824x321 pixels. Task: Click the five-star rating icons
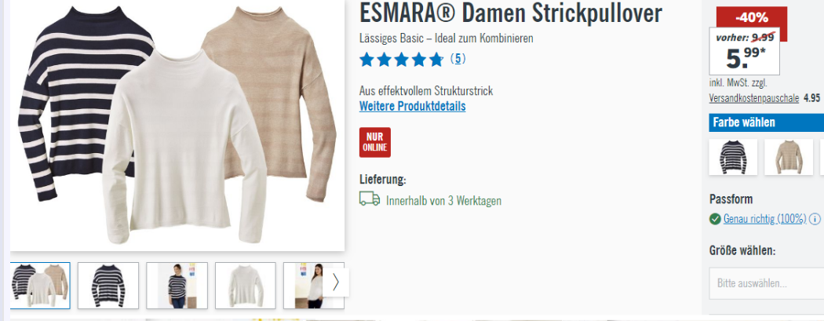(402, 60)
